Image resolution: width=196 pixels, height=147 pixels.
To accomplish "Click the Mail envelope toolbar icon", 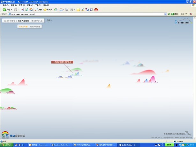I will [x=61, y=10].
